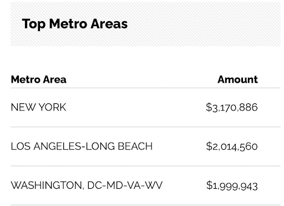
Task: Click DC-MD-VA-WV text in third row
Action: 125,185
